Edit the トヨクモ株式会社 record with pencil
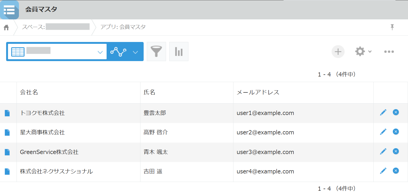408x196 pixels. (x=383, y=113)
